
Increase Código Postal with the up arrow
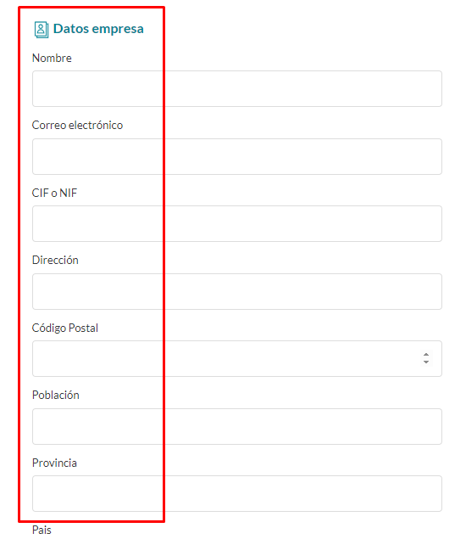tap(426, 355)
